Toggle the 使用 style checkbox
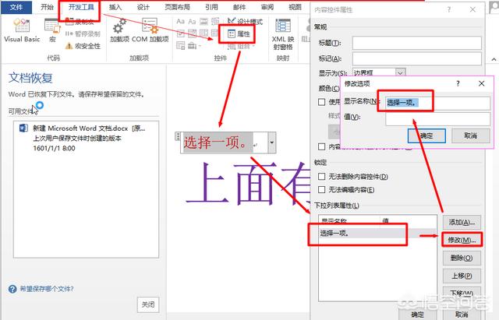Image resolution: width=499 pixels, height=320 pixels. pyautogui.click(x=322, y=102)
